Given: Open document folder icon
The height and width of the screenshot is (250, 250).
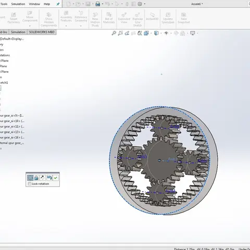Looking at the screenshot, I should [x=78, y=4].
